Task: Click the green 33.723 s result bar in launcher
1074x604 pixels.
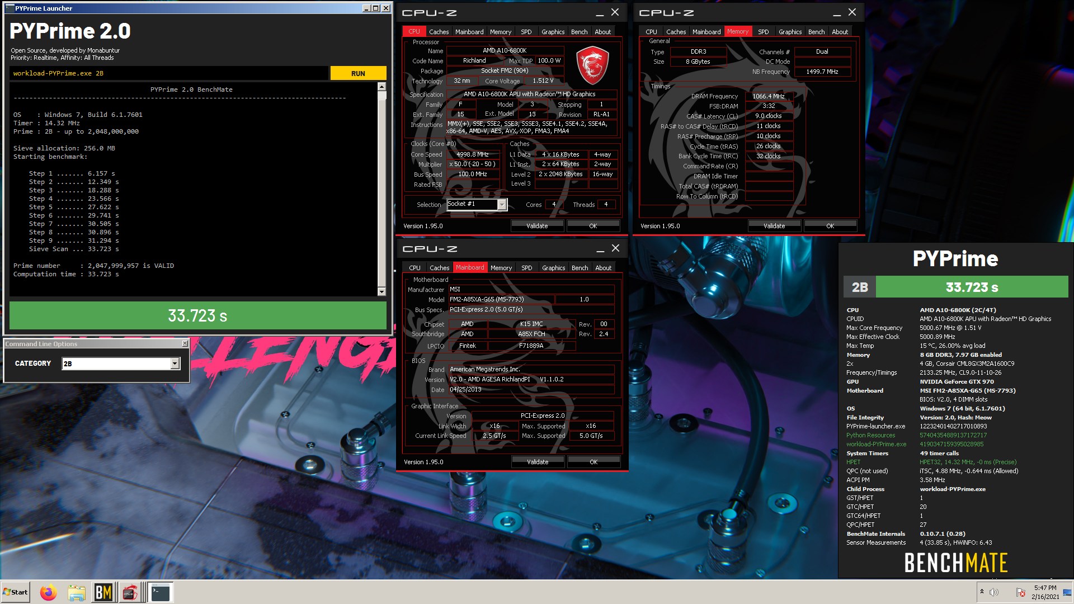Action: pyautogui.click(x=197, y=316)
